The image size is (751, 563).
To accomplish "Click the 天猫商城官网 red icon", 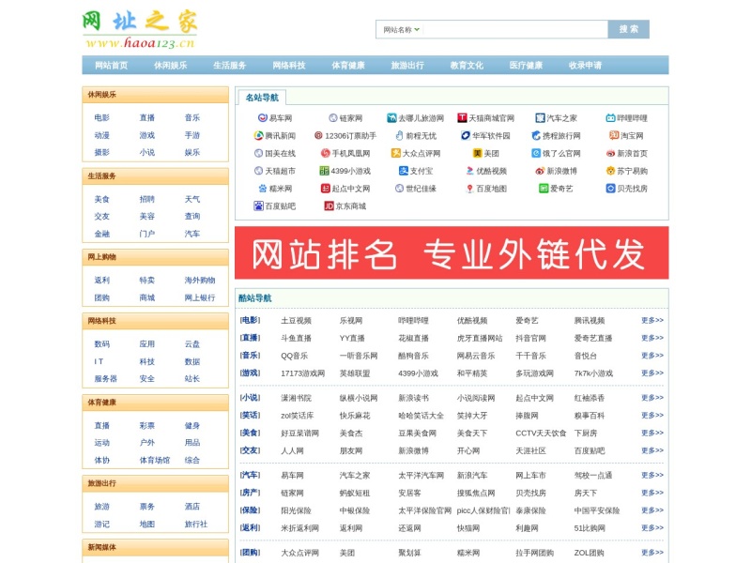I will pyautogui.click(x=462, y=118).
